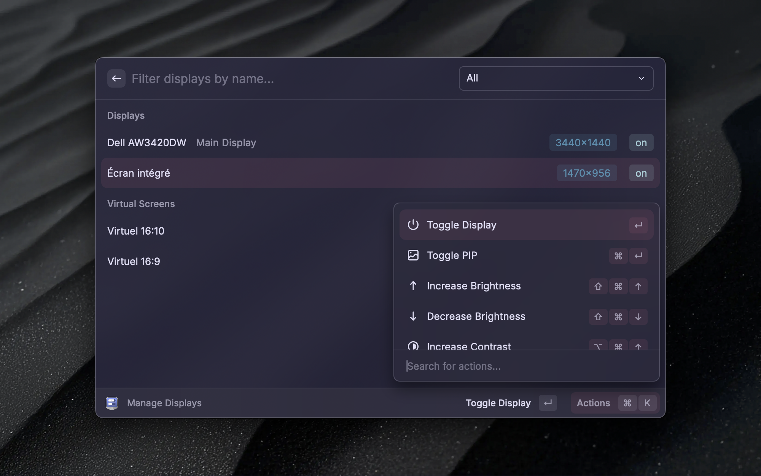Click the Increase Brightness up-arrow icon
Image resolution: width=761 pixels, height=476 pixels.
pyautogui.click(x=413, y=286)
